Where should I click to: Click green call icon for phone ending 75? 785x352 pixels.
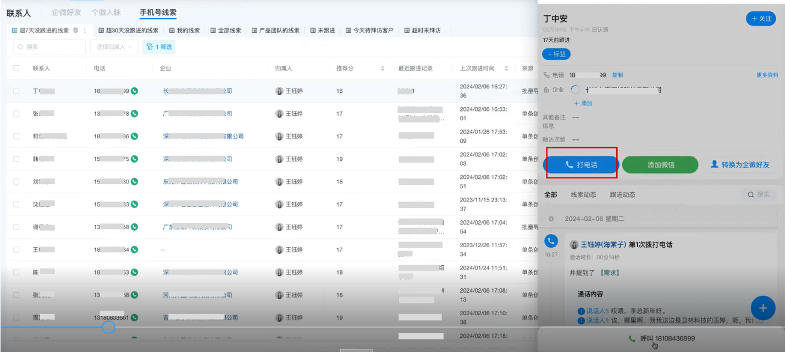click(134, 159)
